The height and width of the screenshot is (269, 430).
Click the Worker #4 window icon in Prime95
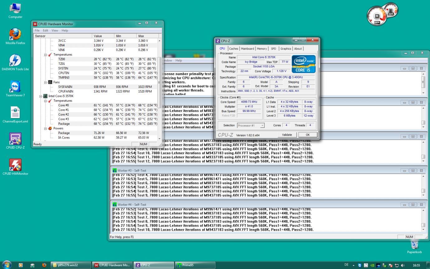click(114, 204)
